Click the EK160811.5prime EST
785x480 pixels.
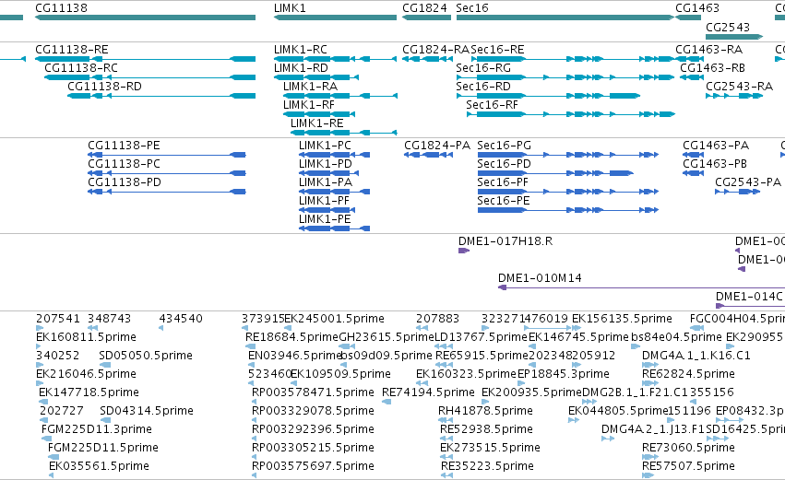(86, 337)
